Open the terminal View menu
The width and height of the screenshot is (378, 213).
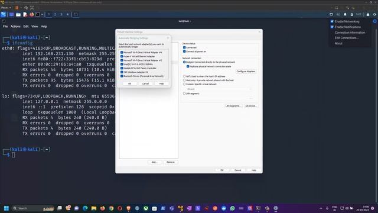click(34, 26)
